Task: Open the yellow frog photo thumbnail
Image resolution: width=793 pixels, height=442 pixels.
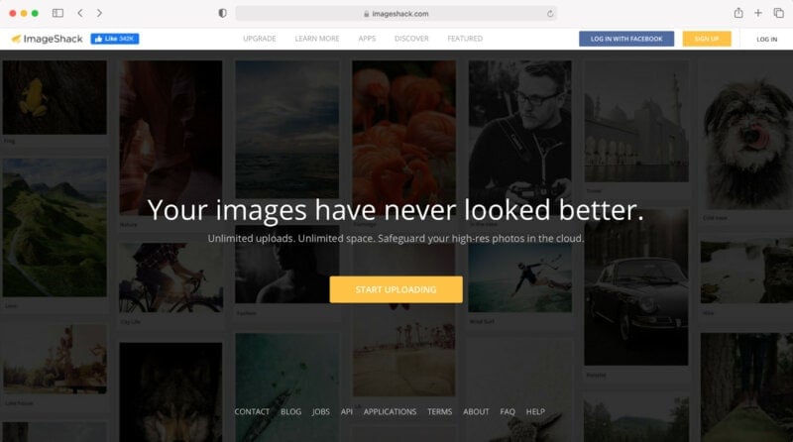Action: [55, 97]
